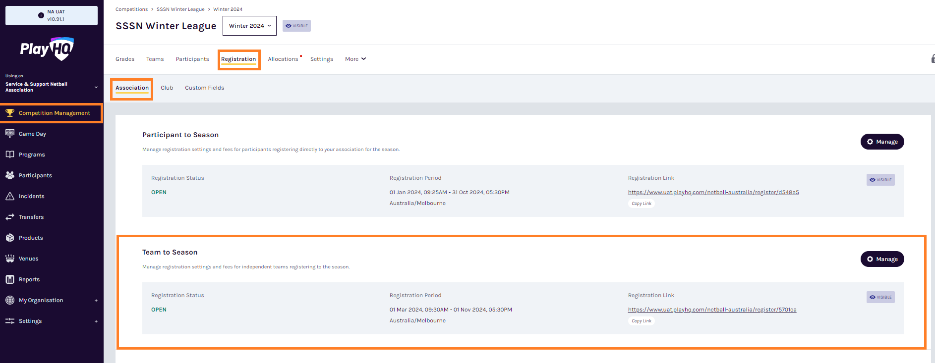Select the Registration tab
Image resolution: width=935 pixels, height=363 pixels.
[238, 59]
